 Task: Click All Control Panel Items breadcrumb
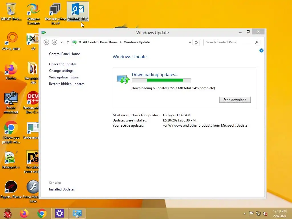(x=100, y=42)
